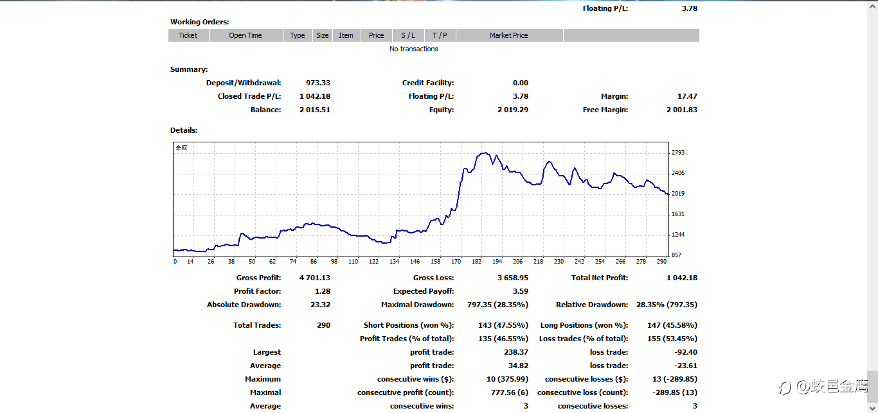The height and width of the screenshot is (413, 878).
Task: Click the S / L column header
Action: pos(408,35)
